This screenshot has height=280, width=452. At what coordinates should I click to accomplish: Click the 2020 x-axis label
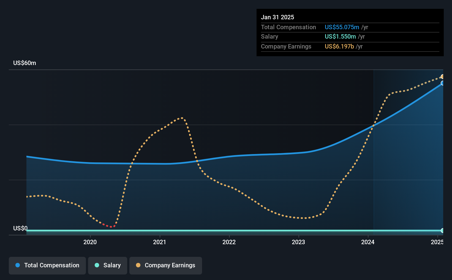click(x=90, y=242)
